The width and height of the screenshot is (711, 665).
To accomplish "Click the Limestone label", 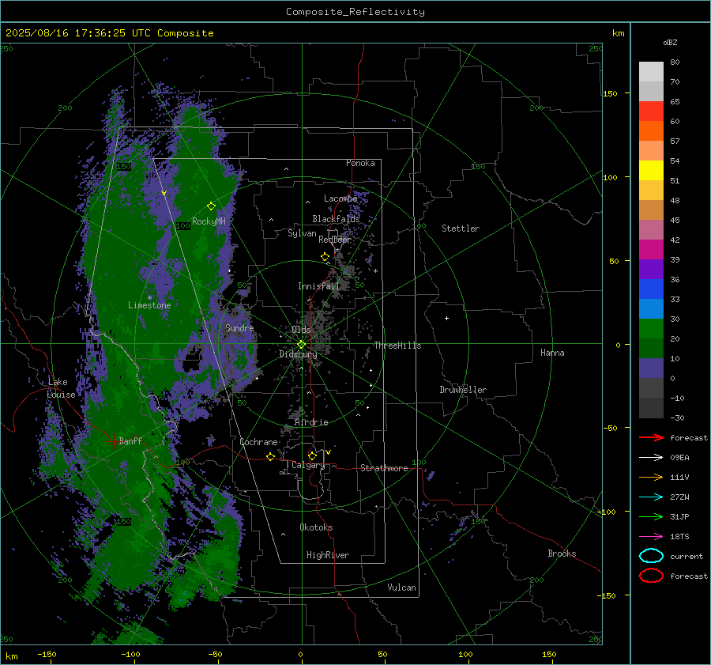I will (x=149, y=305).
